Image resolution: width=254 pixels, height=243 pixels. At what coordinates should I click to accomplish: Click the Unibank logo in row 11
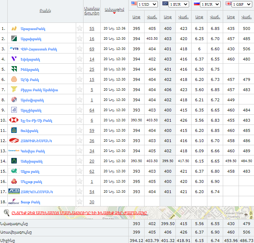click(14, 130)
